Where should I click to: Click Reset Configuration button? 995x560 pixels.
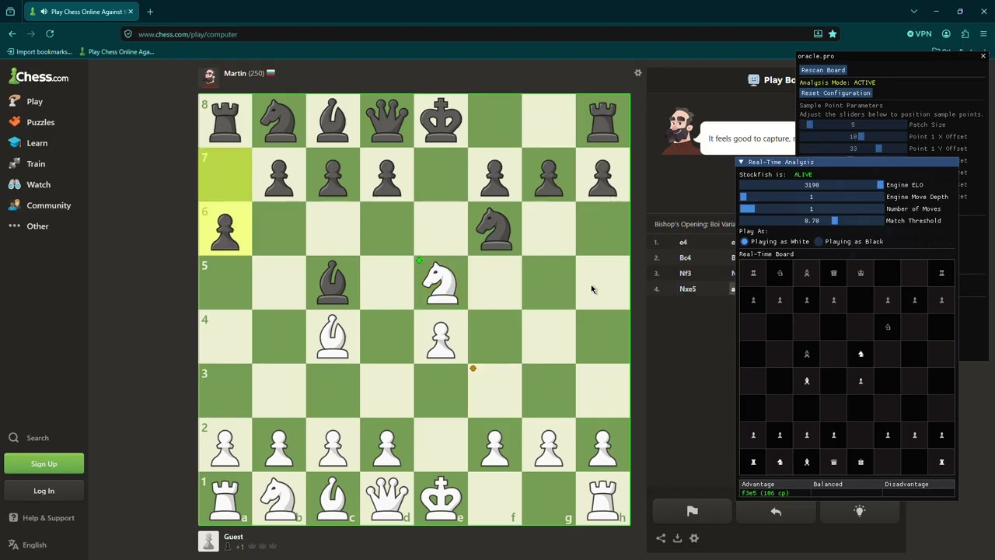tap(836, 93)
